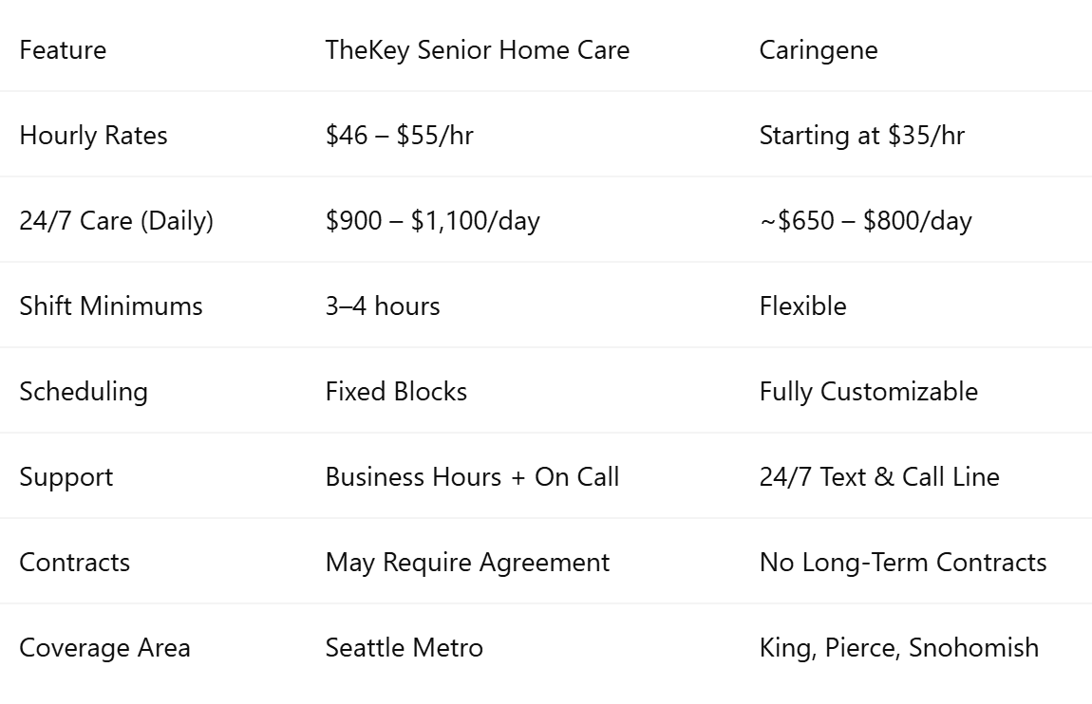1092x704 pixels.
Task: Click the Feature column header
Action: 63,50
